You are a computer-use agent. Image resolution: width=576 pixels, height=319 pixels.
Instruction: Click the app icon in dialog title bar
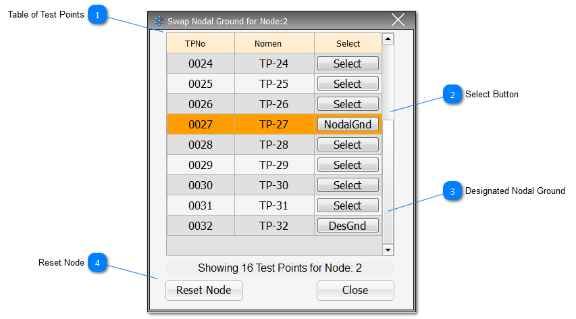click(159, 21)
